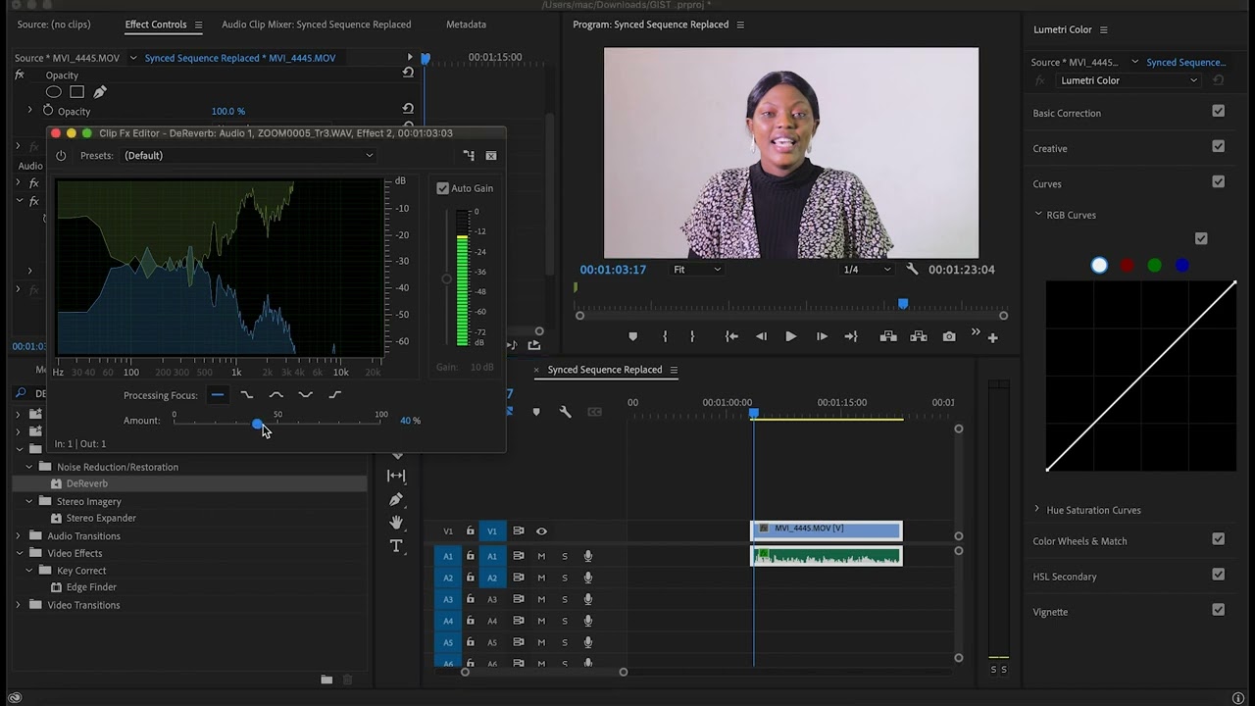
Task: Select the Type tool
Action: click(396, 546)
